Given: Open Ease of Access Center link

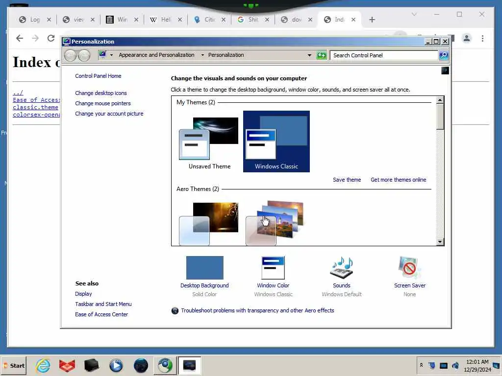Looking at the screenshot, I should [101, 314].
